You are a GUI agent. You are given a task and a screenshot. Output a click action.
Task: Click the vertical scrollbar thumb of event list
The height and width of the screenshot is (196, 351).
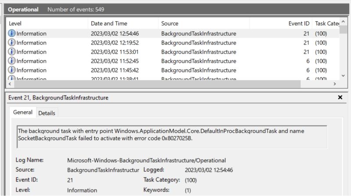[343, 29]
